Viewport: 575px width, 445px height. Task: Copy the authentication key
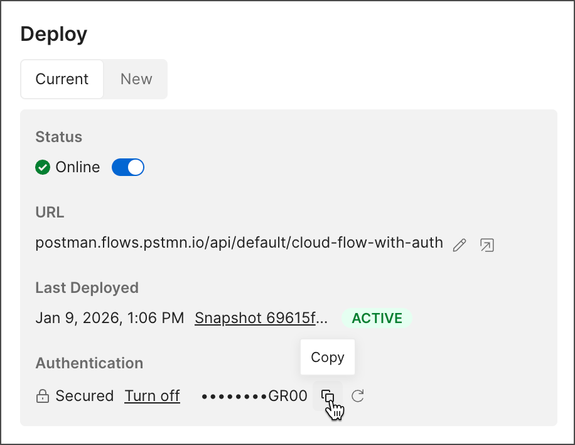[328, 395]
